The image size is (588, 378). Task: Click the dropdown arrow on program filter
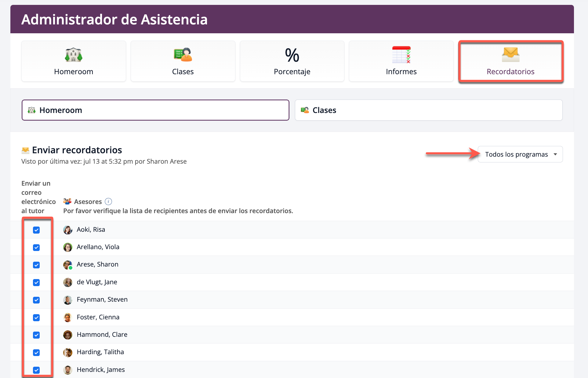coord(555,154)
